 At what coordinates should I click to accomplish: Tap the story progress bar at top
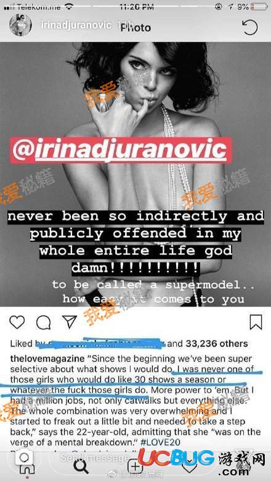pyautogui.click(x=135, y=6)
